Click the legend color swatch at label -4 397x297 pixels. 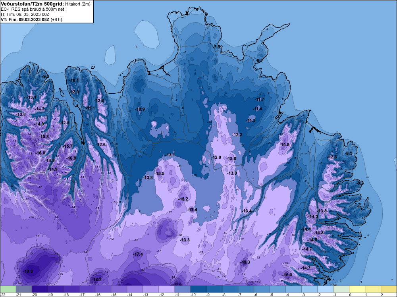[x=294, y=289]
